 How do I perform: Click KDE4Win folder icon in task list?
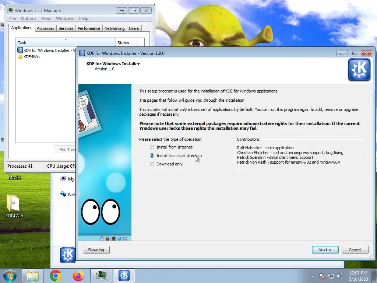[20, 57]
